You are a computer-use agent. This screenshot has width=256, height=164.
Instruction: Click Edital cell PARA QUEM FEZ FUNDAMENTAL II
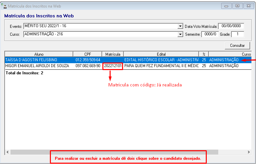pos(161,66)
